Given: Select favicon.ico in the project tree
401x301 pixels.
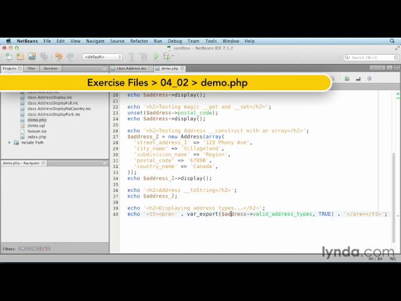Looking at the screenshot, I should click(x=37, y=131).
